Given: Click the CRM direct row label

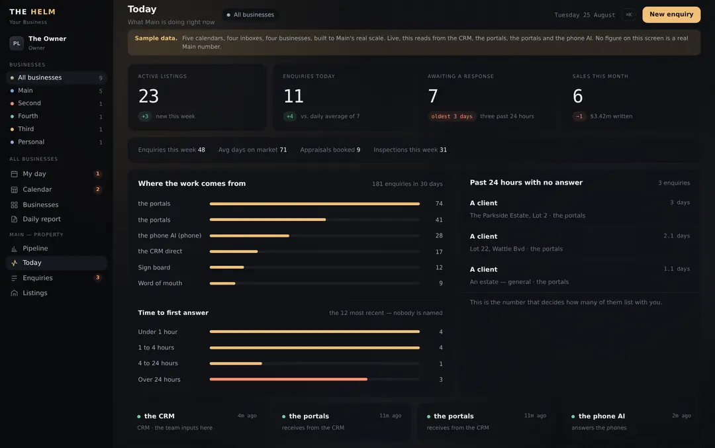Looking at the screenshot, I should pyautogui.click(x=160, y=251).
